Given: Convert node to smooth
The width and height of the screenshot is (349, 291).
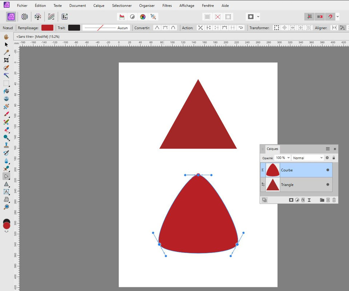Looking at the screenshot, I should (x=165, y=28).
